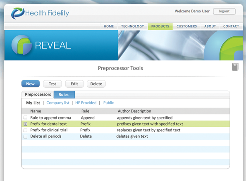The width and height of the screenshot is (246, 181).
Task: Navigate to the ABOUT page
Action: coord(210,26)
